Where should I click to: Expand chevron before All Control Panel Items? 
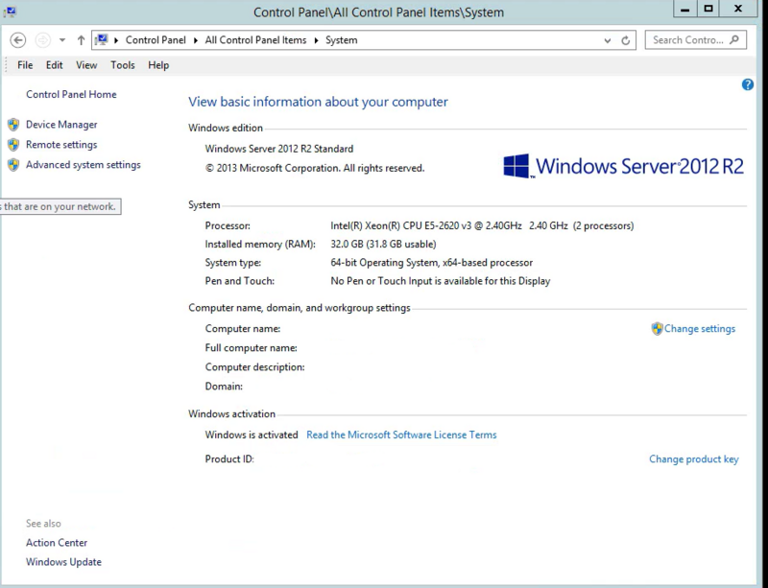tap(196, 40)
